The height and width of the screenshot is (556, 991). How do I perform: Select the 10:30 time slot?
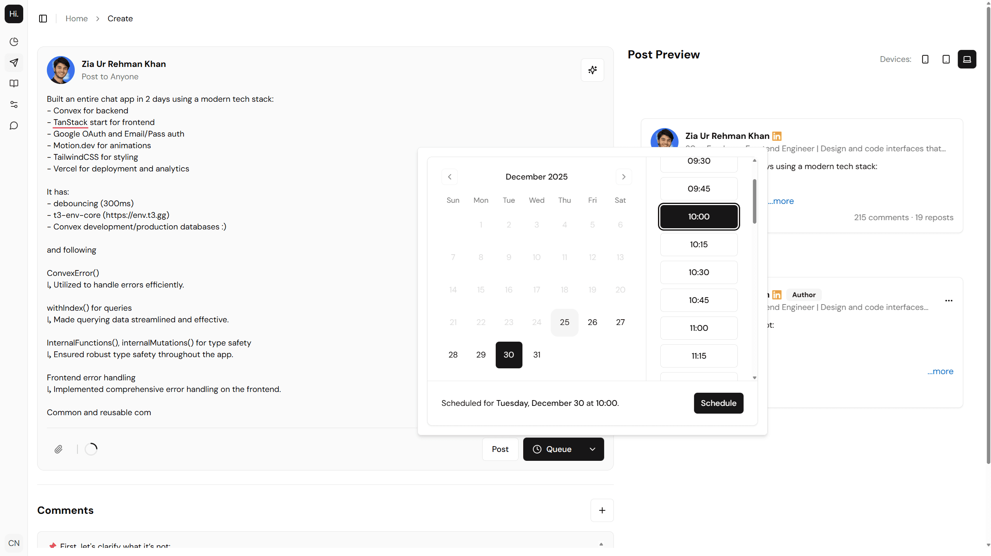click(698, 272)
